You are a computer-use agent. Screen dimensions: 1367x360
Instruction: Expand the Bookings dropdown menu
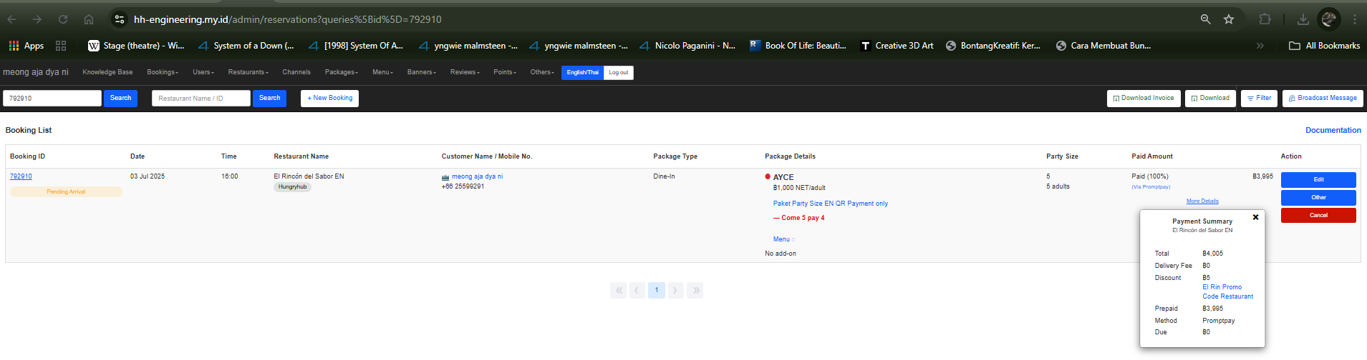163,72
